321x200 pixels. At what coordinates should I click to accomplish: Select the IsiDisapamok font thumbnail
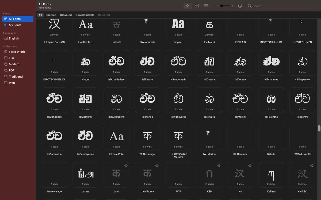pos(302,63)
